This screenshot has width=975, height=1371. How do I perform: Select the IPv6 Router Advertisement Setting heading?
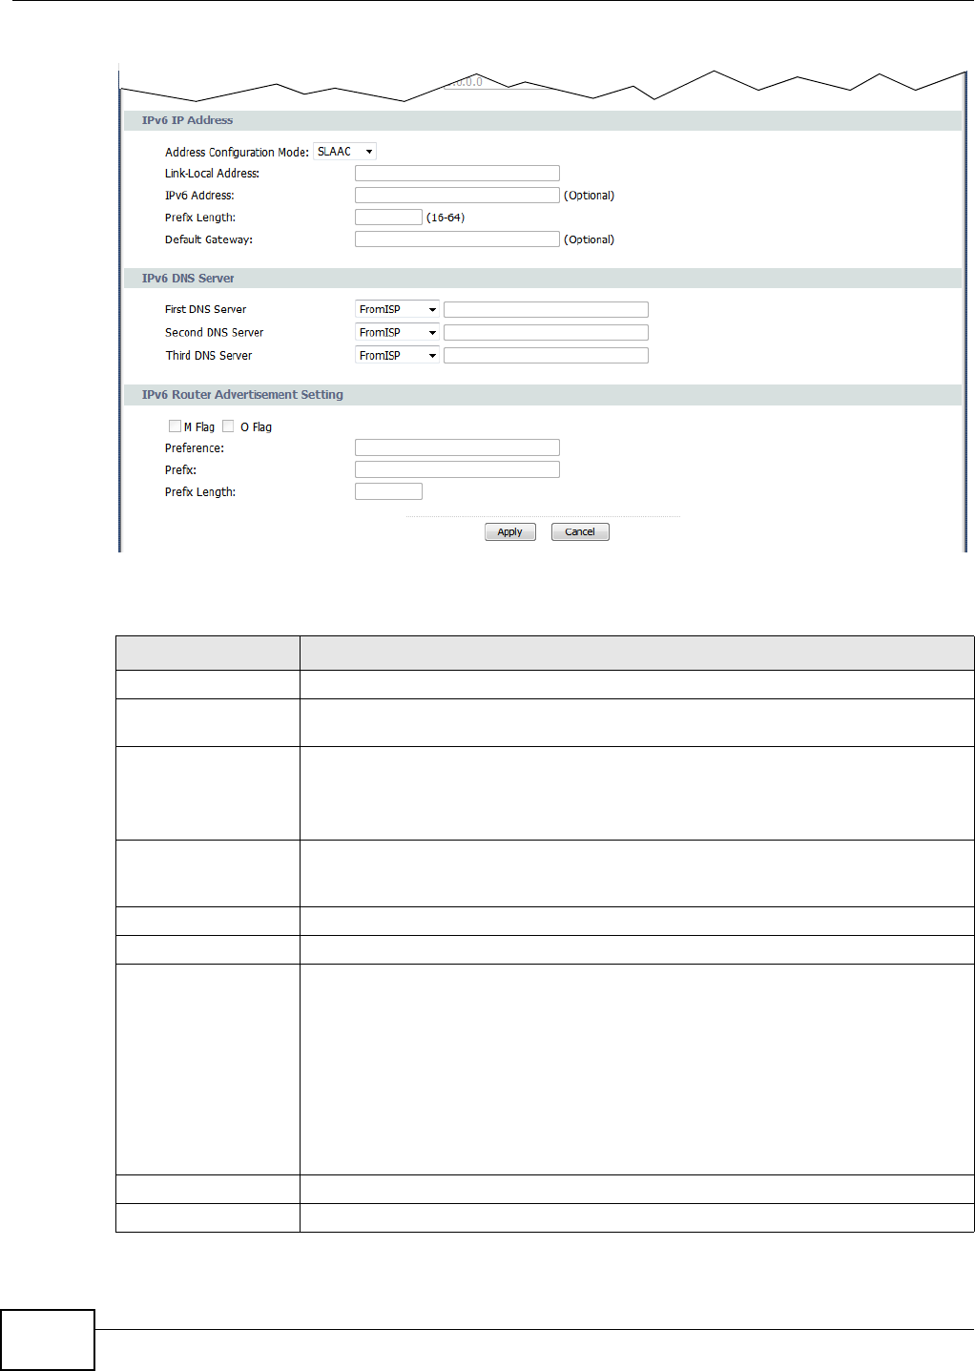coord(242,395)
